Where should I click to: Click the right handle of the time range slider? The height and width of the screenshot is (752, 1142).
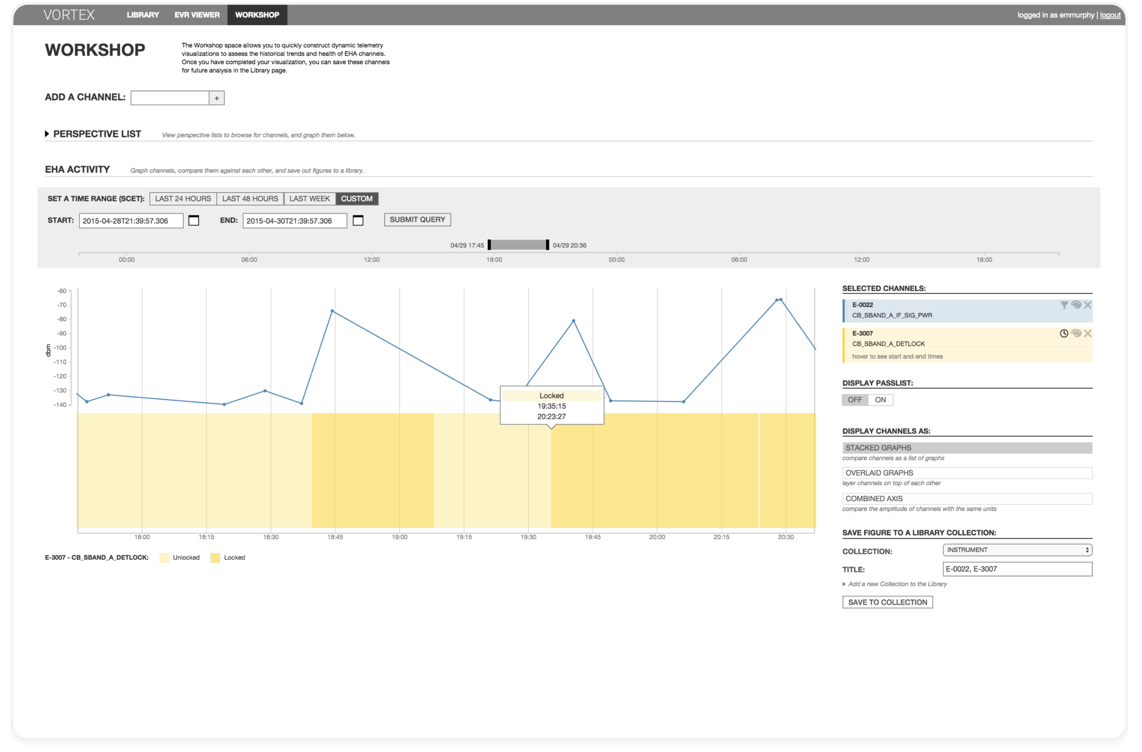point(547,245)
